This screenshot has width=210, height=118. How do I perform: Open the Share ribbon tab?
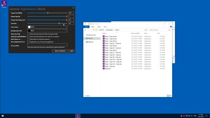click(x=99, y=27)
